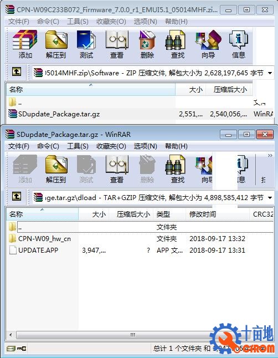This screenshot has height=358, width=278.
Task: Click Extract To icon in SDupdate_Package window
Action: coord(56,169)
